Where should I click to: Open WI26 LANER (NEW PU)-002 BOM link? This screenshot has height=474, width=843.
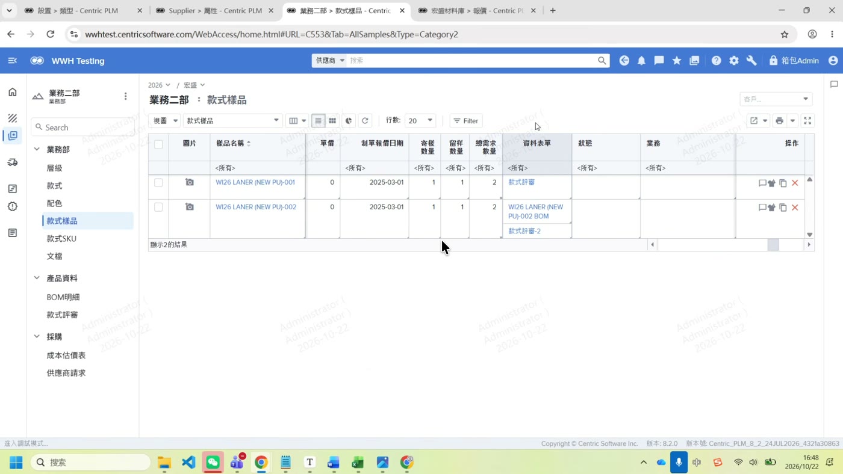[x=536, y=211]
